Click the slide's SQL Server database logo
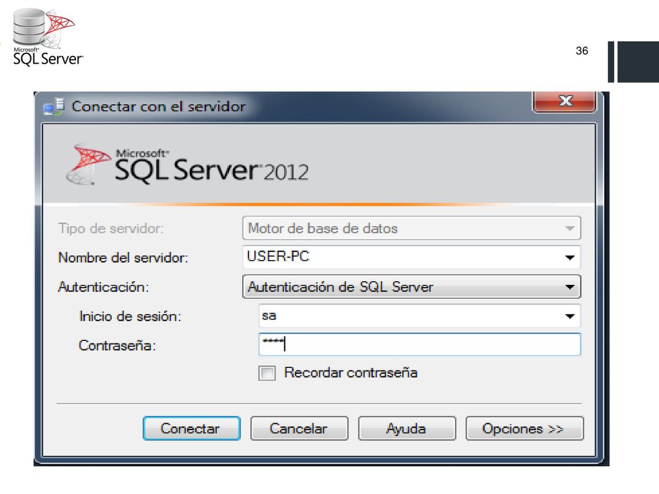 (x=47, y=37)
